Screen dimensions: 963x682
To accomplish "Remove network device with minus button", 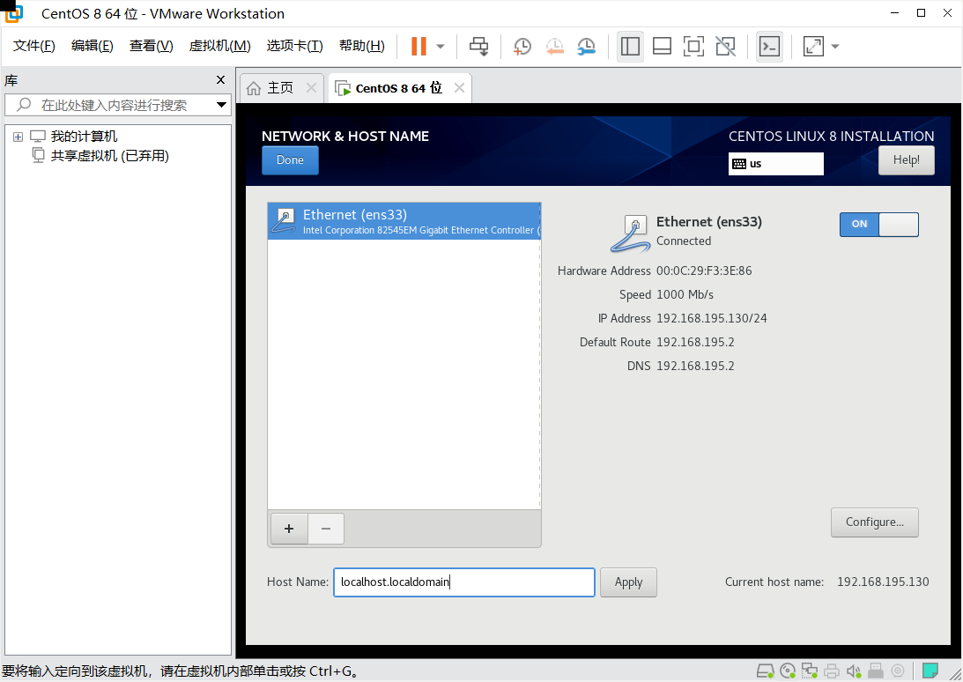I will click(325, 529).
